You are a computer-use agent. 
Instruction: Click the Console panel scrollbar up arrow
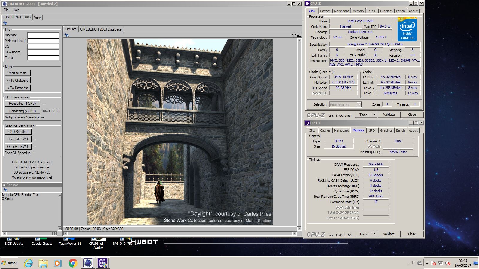(x=60, y=195)
